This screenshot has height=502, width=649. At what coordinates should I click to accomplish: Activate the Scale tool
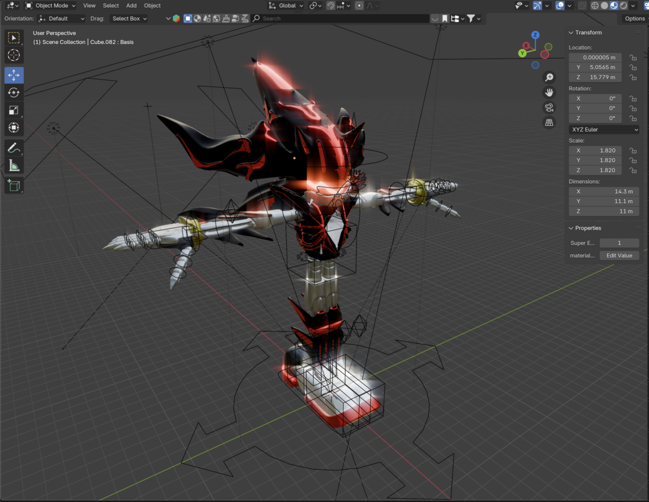point(14,110)
